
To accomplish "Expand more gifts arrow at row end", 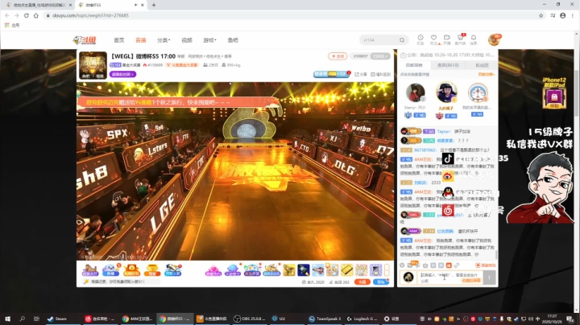I will pyautogui.click(x=387, y=270).
